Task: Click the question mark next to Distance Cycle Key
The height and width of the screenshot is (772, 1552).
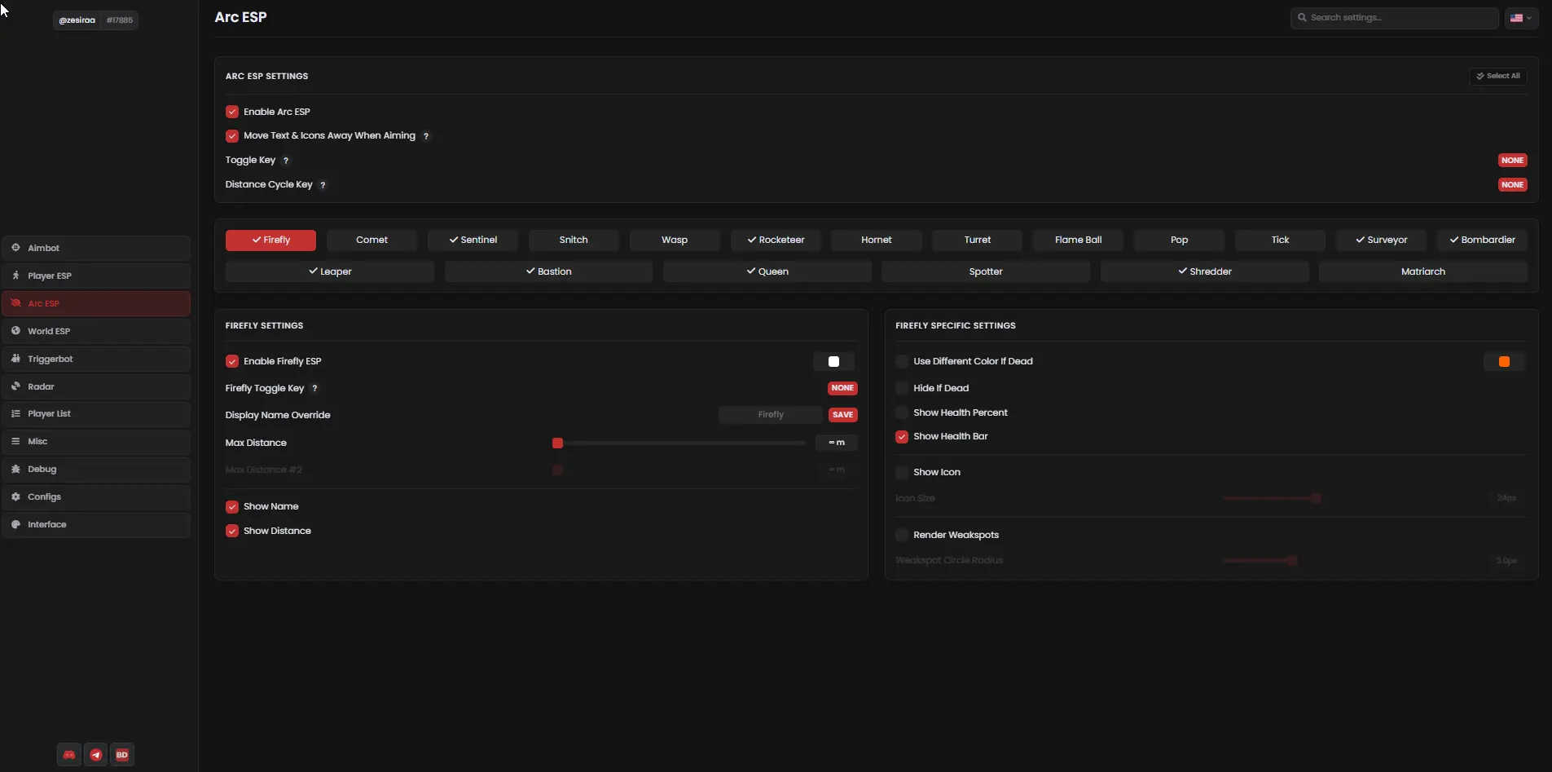Action: pos(323,185)
